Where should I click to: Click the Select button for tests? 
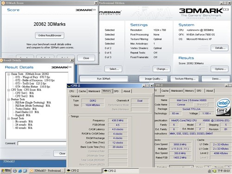tap(113, 69)
